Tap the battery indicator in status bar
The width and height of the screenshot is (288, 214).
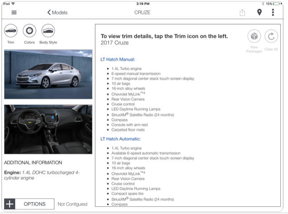pyautogui.click(x=277, y=4)
